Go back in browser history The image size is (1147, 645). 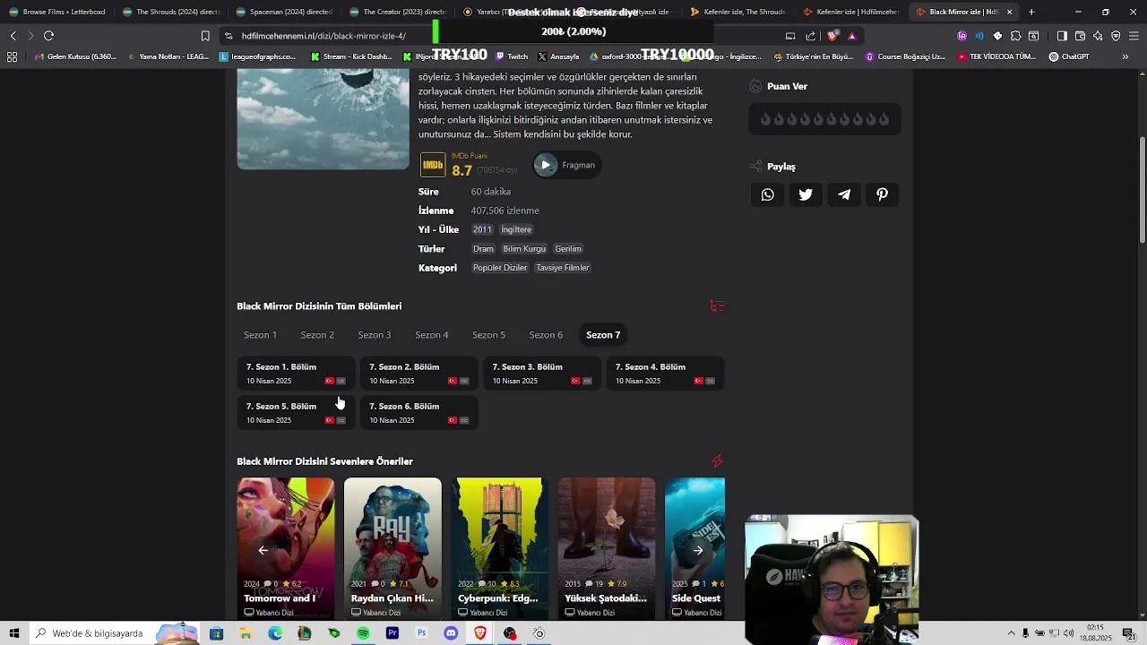tap(13, 36)
